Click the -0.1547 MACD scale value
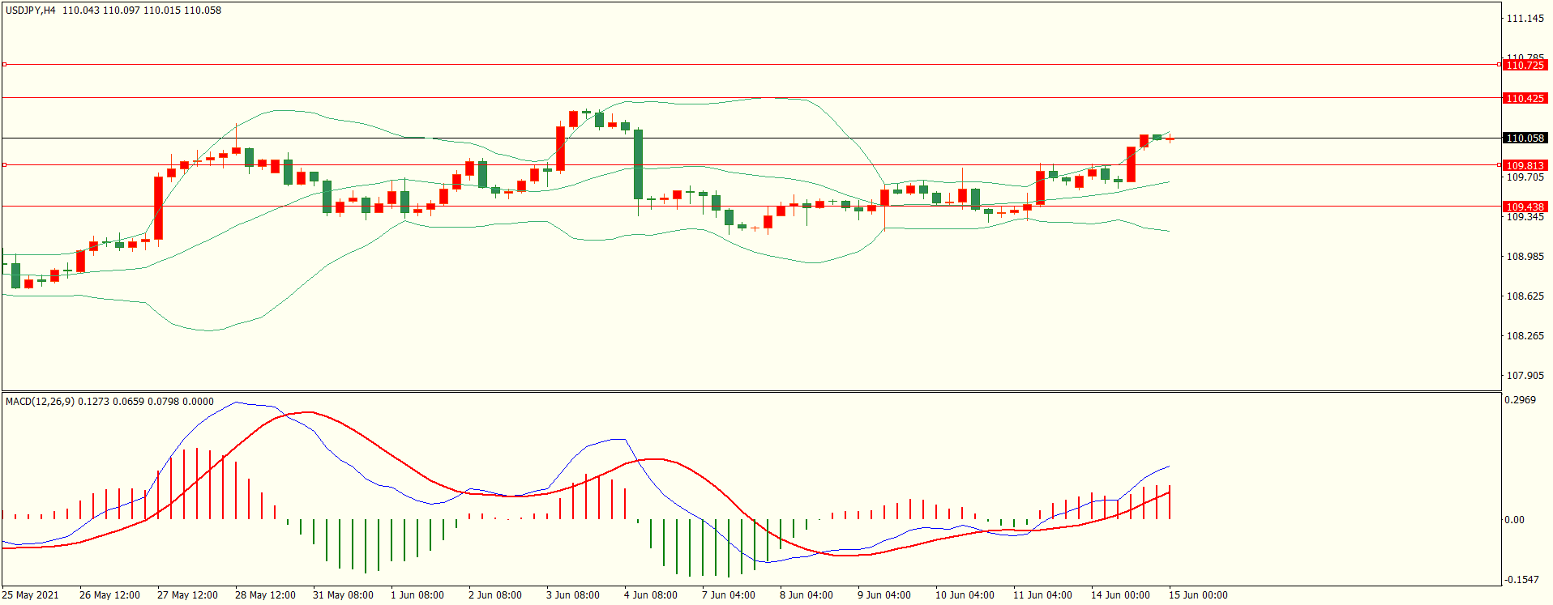 pyautogui.click(x=1521, y=580)
